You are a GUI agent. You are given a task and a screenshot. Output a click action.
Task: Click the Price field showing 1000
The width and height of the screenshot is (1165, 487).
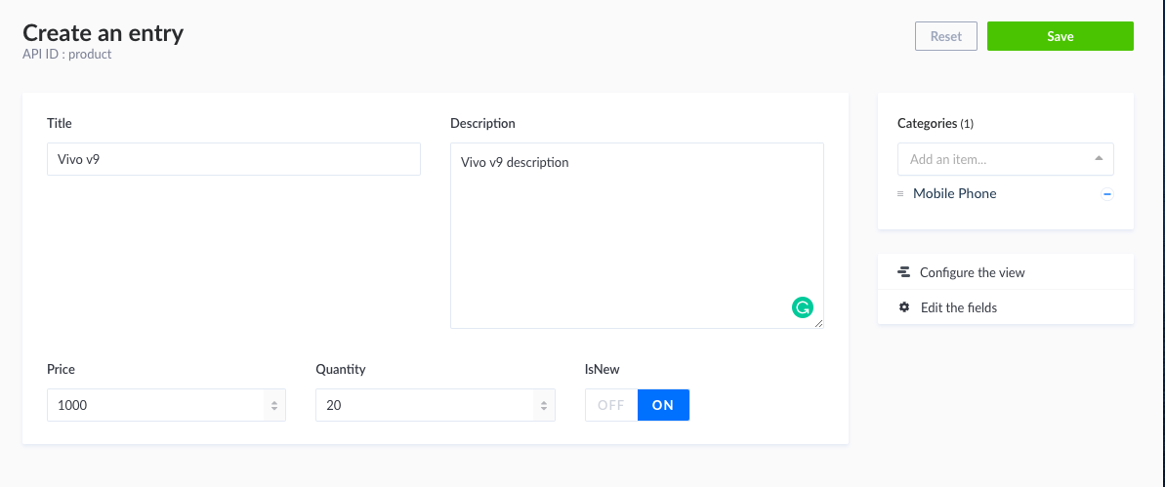(x=156, y=405)
